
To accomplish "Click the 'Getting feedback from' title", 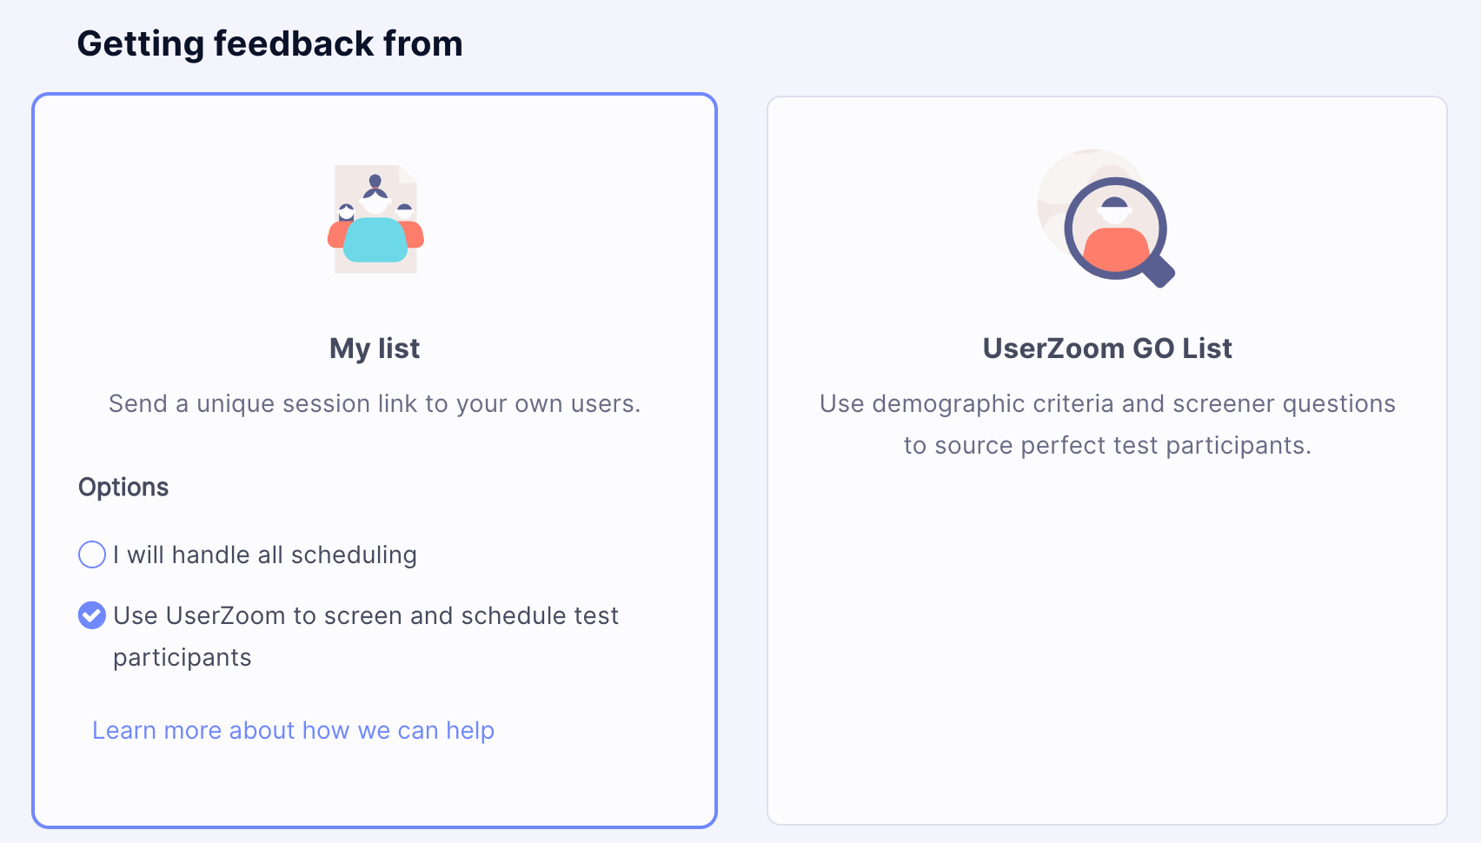I will click(x=270, y=43).
